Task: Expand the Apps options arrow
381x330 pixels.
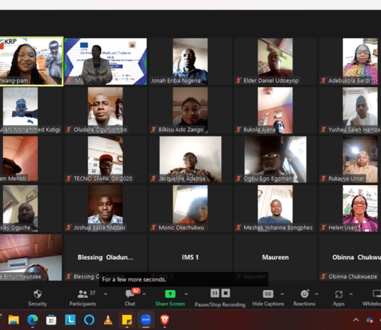Action: pyautogui.click(x=351, y=294)
